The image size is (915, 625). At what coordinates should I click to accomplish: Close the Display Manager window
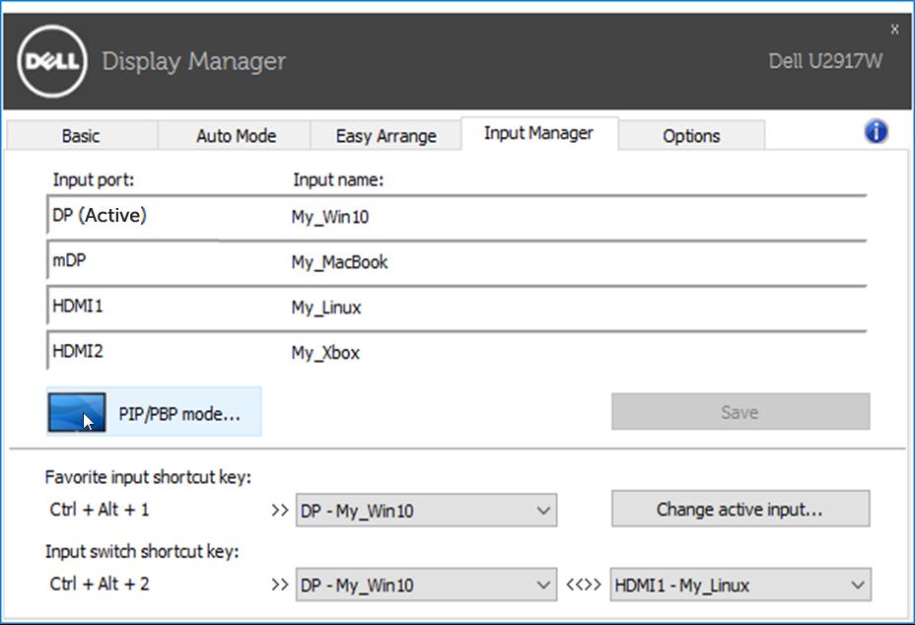click(x=894, y=29)
